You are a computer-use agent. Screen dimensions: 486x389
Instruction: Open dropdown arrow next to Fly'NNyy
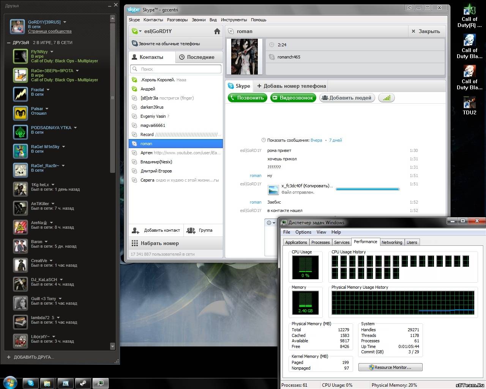pyautogui.click(x=52, y=52)
